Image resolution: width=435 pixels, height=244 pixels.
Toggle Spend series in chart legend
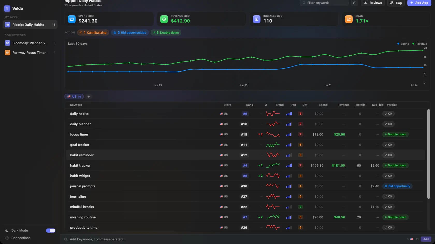coord(403,44)
